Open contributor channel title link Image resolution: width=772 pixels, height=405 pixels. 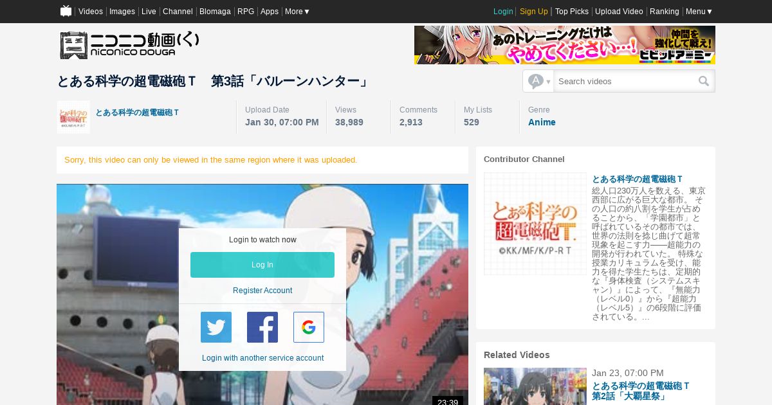click(638, 179)
